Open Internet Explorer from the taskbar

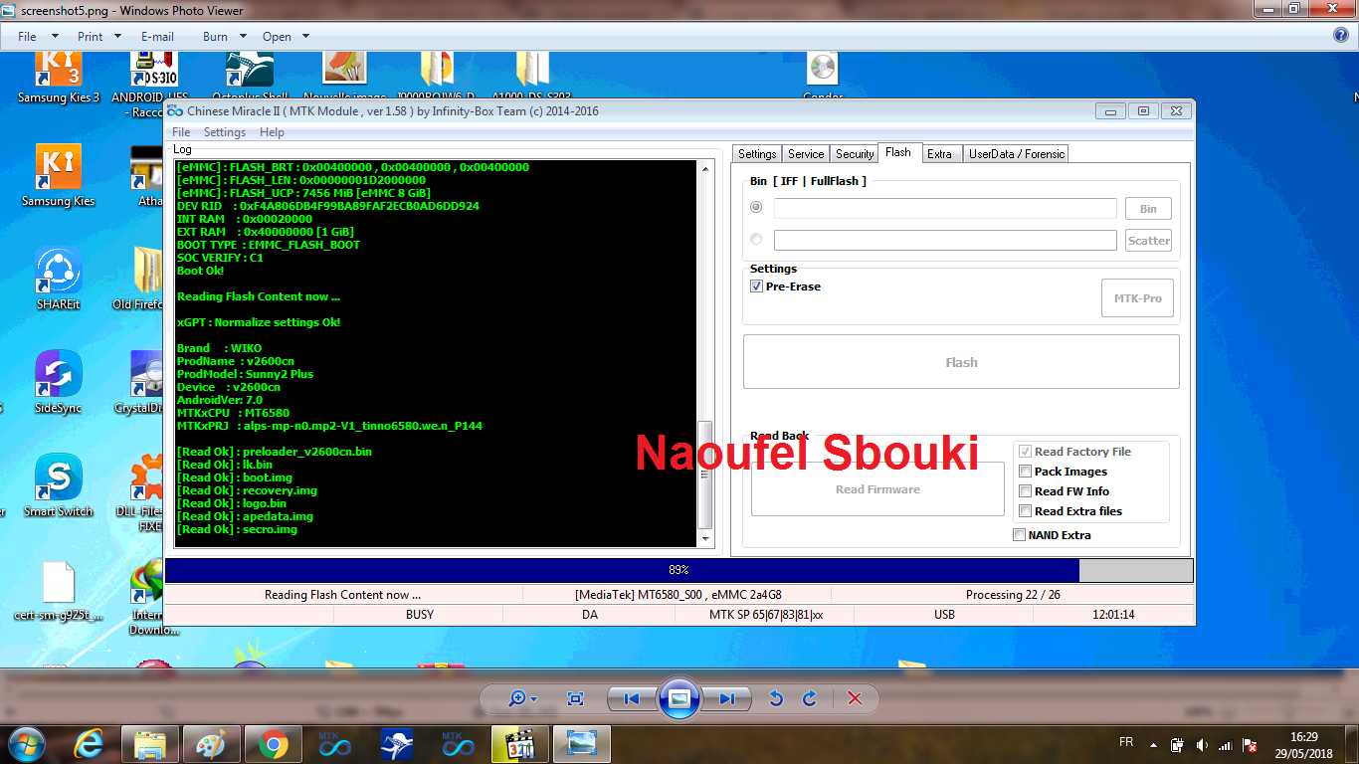coord(91,744)
